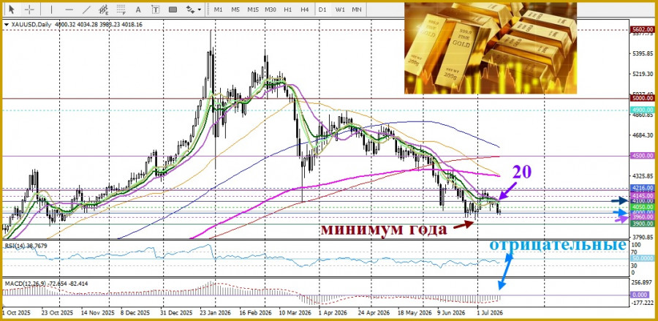Switch chart to MN monthly timeframe

click(357, 10)
